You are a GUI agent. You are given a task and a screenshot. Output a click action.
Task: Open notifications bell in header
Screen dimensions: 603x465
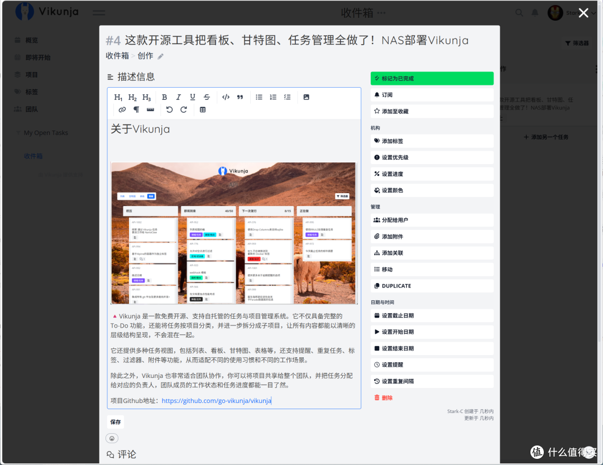coord(535,13)
